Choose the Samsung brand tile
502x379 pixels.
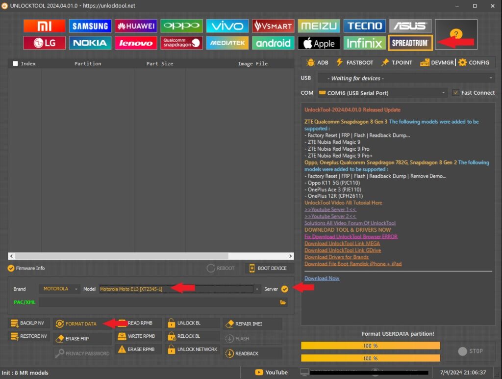(x=90, y=26)
